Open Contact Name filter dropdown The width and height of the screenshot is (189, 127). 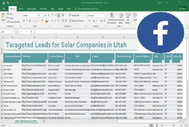(63, 61)
